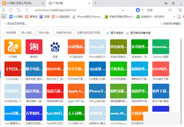
Task: Open the 我的世界 green tile
Action: [x=140, y=91]
